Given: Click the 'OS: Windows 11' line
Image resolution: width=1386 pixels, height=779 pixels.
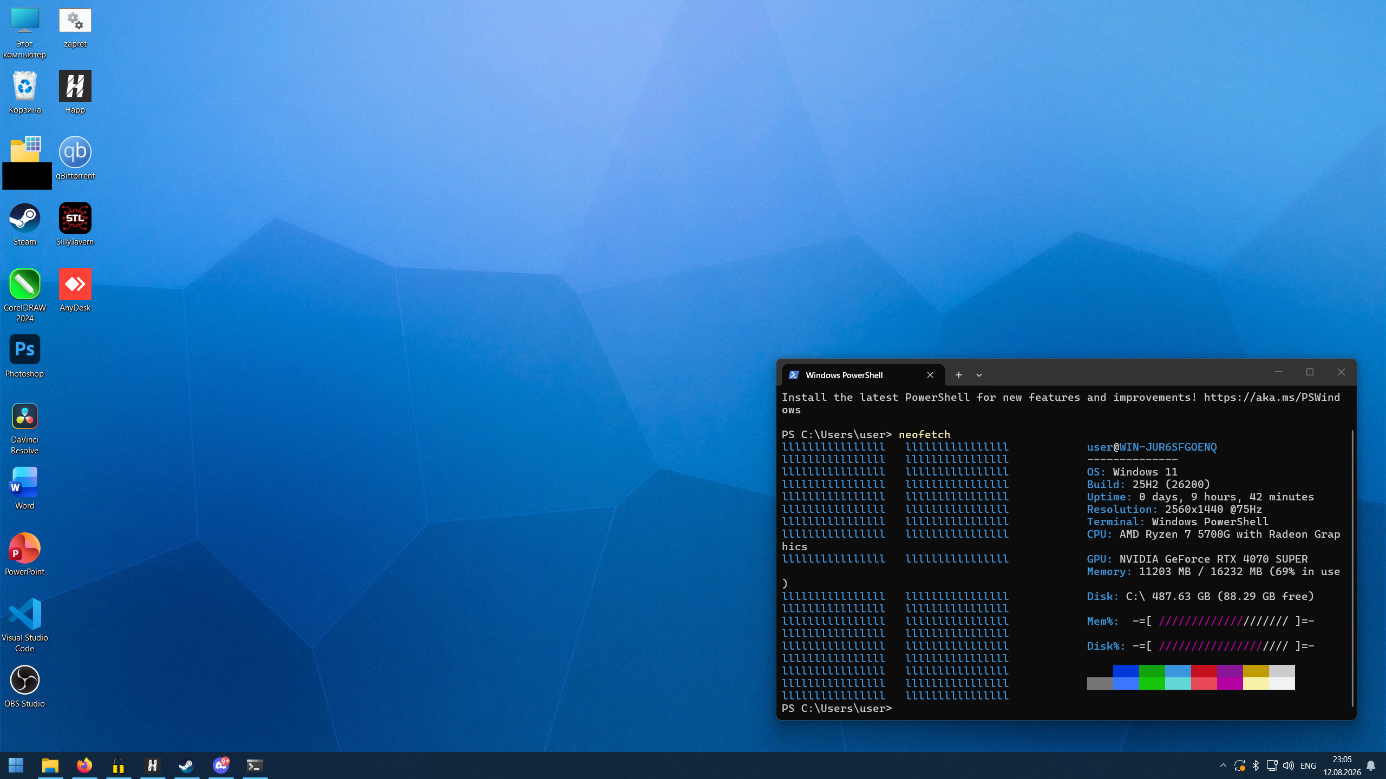Looking at the screenshot, I should [1132, 472].
